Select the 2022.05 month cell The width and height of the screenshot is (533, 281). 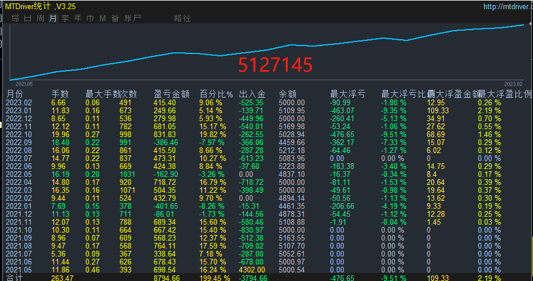click(19, 174)
